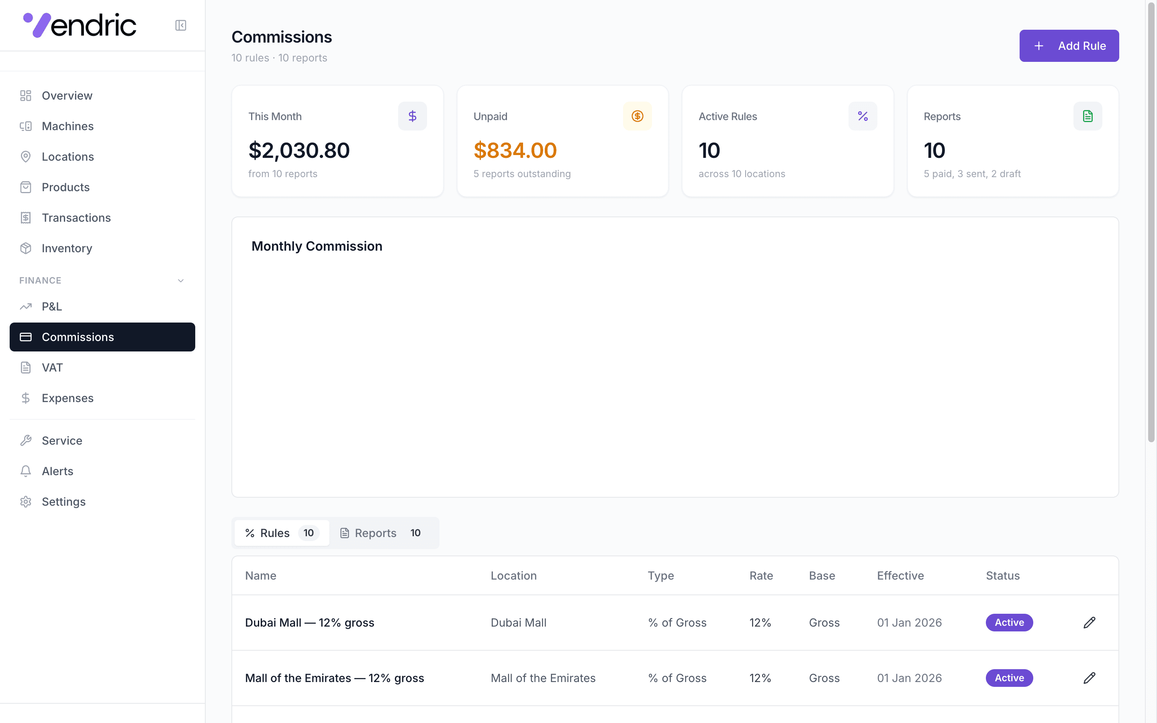
Task: Open Alerts via the bell icon item
Action: [57, 471]
